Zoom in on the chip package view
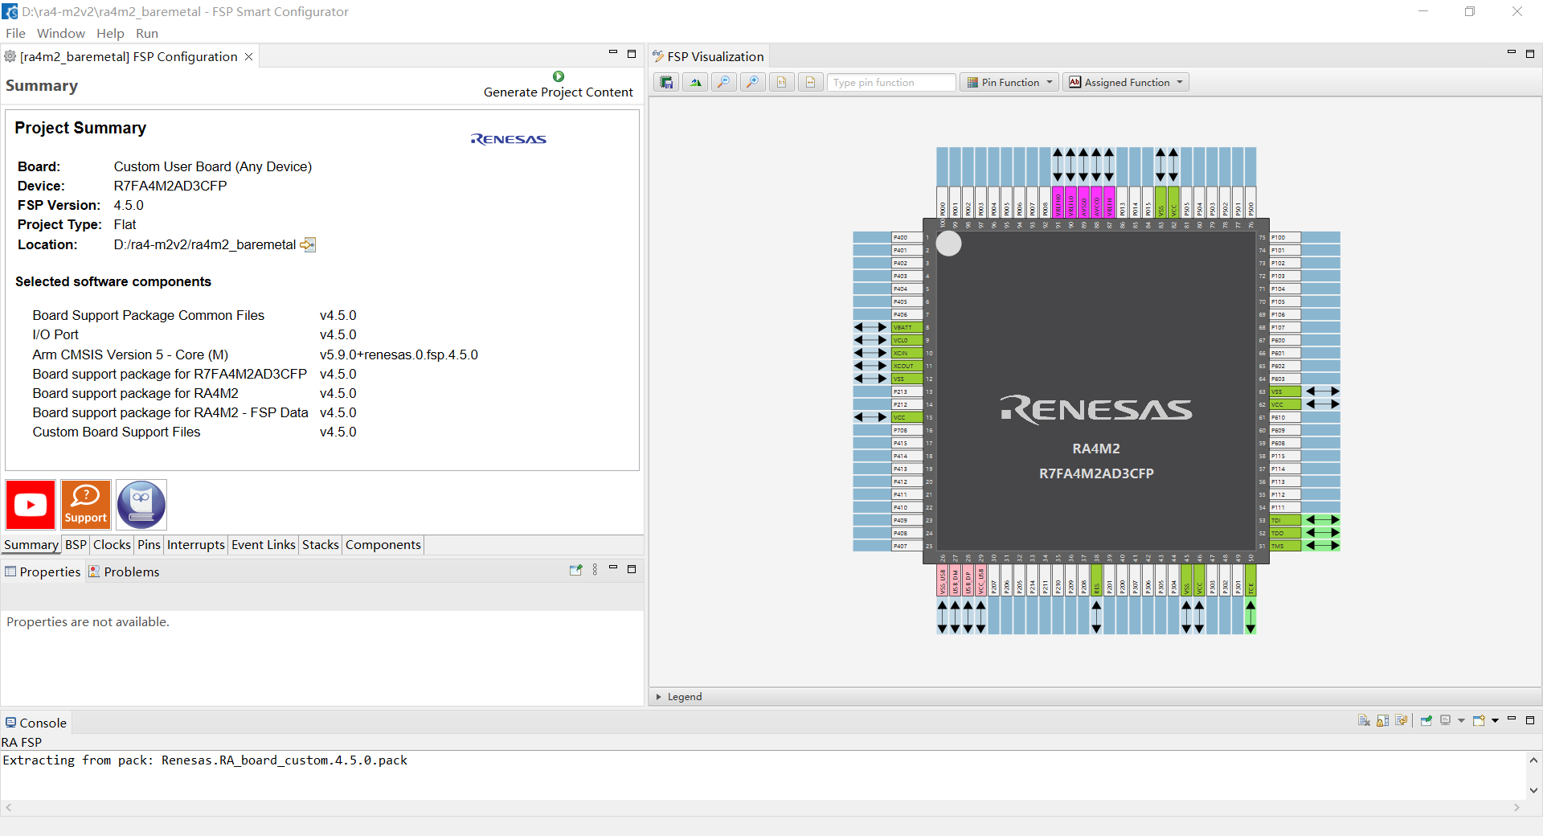The image size is (1543, 836). (753, 82)
